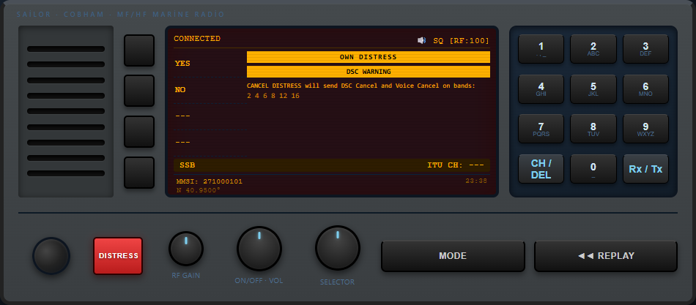
Task: Click the fourth soft key beside the display
Action: coord(139,173)
